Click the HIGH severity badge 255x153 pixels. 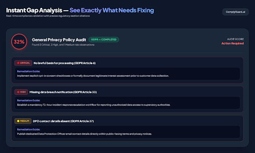(21, 92)
